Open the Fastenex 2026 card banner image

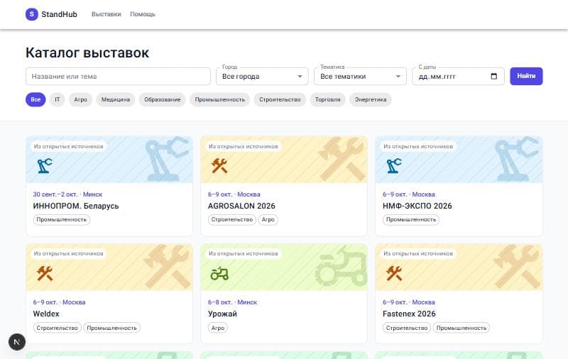click(x=459, y=267)
